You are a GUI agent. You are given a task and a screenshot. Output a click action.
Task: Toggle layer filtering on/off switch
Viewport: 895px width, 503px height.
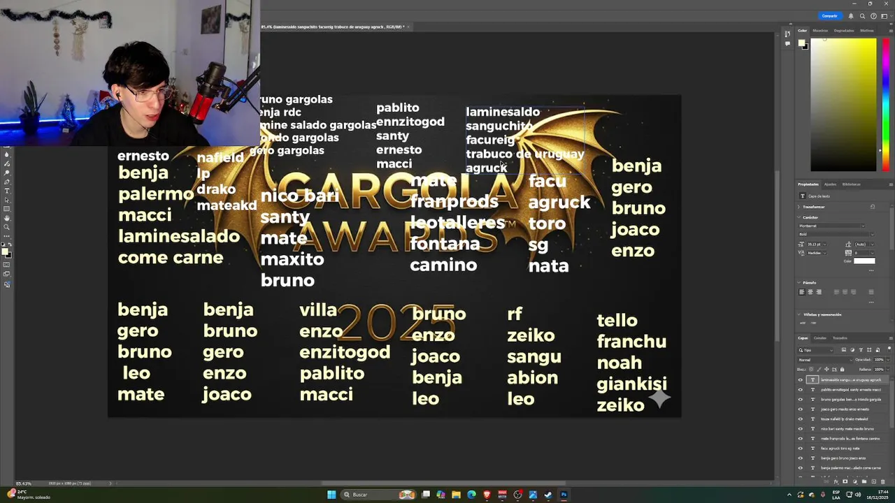pyautogui.click(x=889, y=349)
